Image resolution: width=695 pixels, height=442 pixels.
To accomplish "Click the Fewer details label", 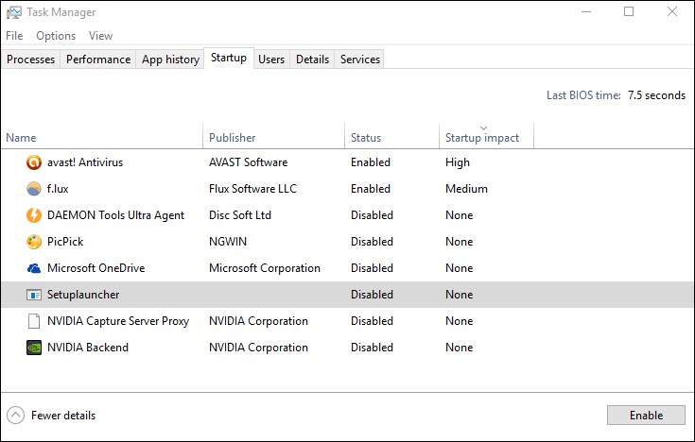I will (63, 416).
